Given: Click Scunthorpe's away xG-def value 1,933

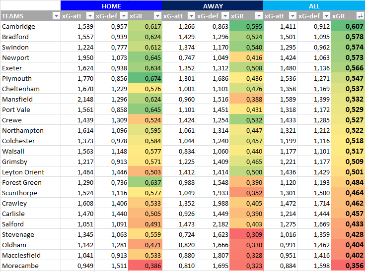Looking at the screenshot, I should click(x=213, y=193).
